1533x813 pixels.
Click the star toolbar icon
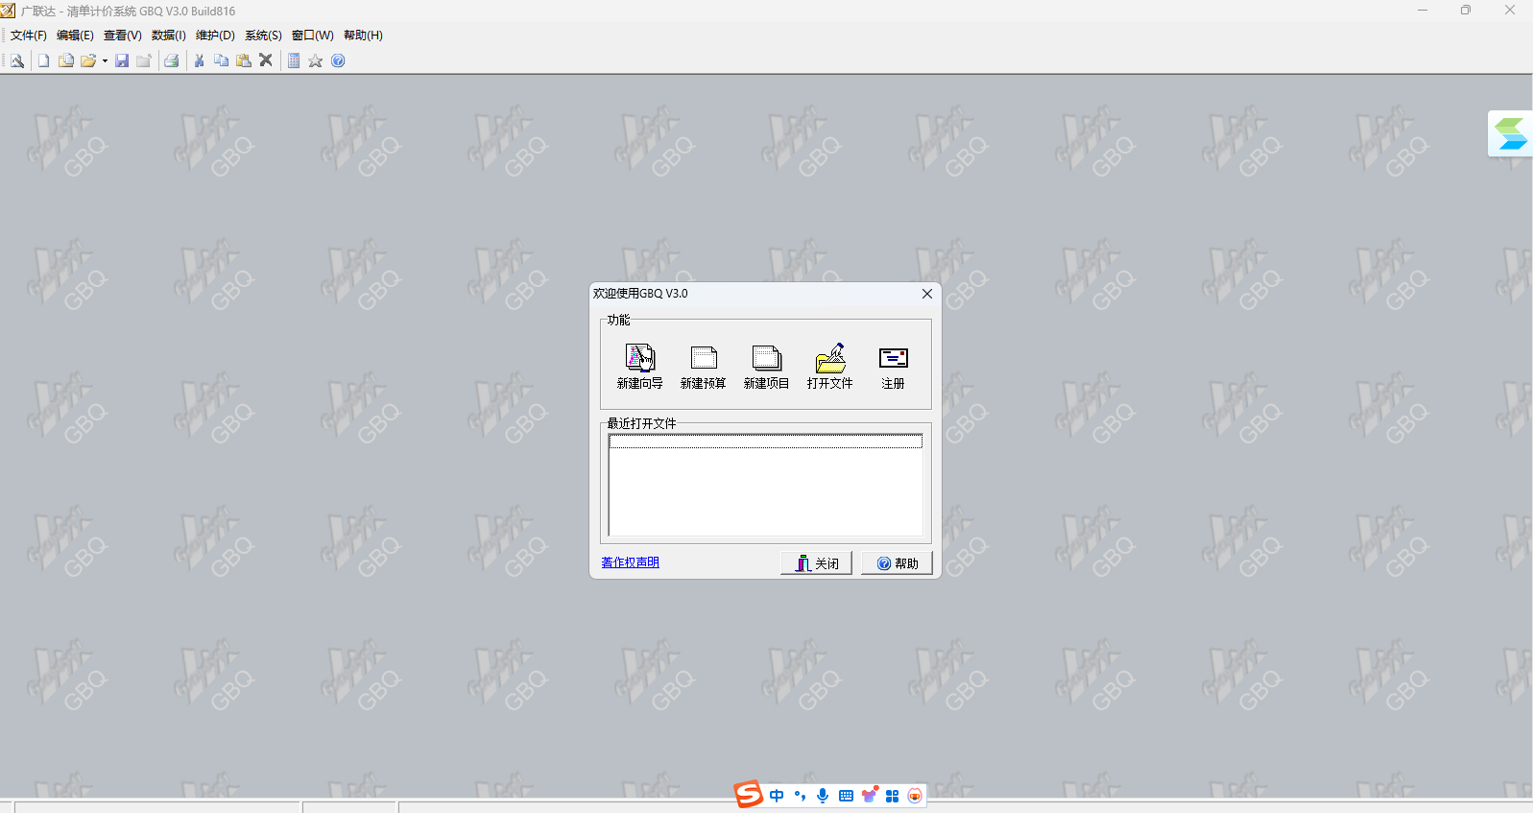click(315, 60)
